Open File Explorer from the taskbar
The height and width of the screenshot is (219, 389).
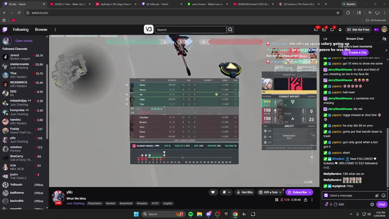tap(199, 214)
